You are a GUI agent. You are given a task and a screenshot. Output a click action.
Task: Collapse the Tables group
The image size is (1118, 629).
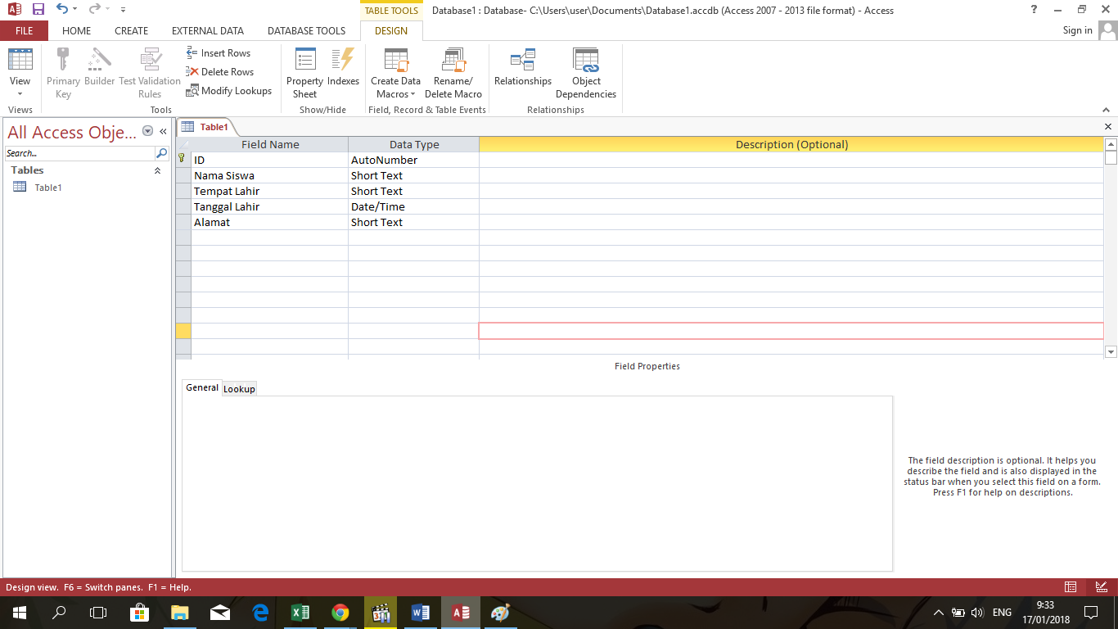click(x=158, y=170)
